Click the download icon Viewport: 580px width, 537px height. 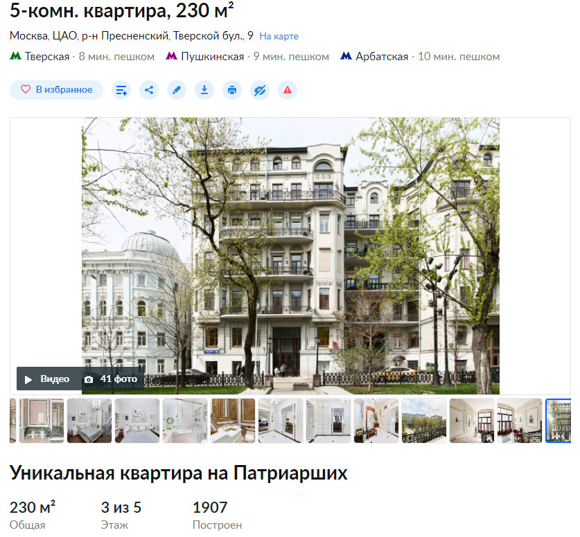(204, 90)
